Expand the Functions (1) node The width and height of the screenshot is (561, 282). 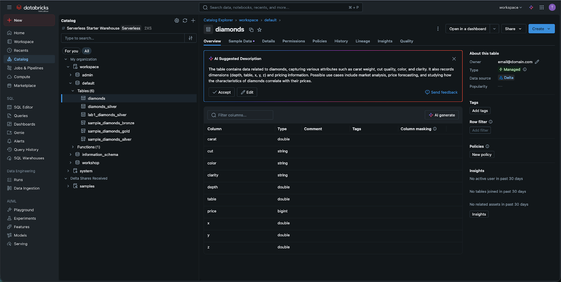73,147
